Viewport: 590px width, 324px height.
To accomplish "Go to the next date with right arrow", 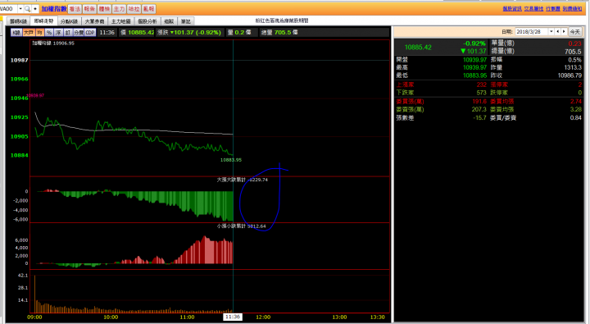I will [564, 32].
